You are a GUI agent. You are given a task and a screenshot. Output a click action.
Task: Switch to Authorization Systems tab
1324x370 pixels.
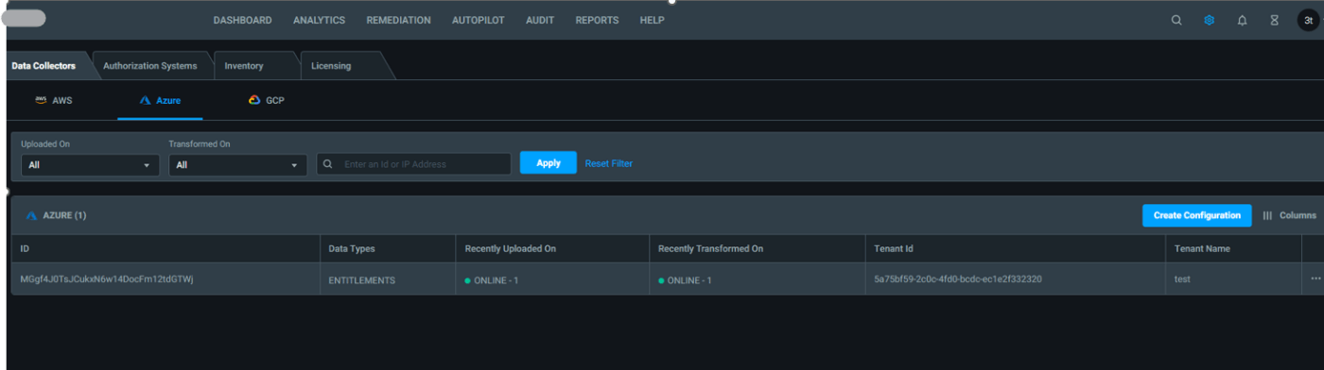(x=149, y=66)
